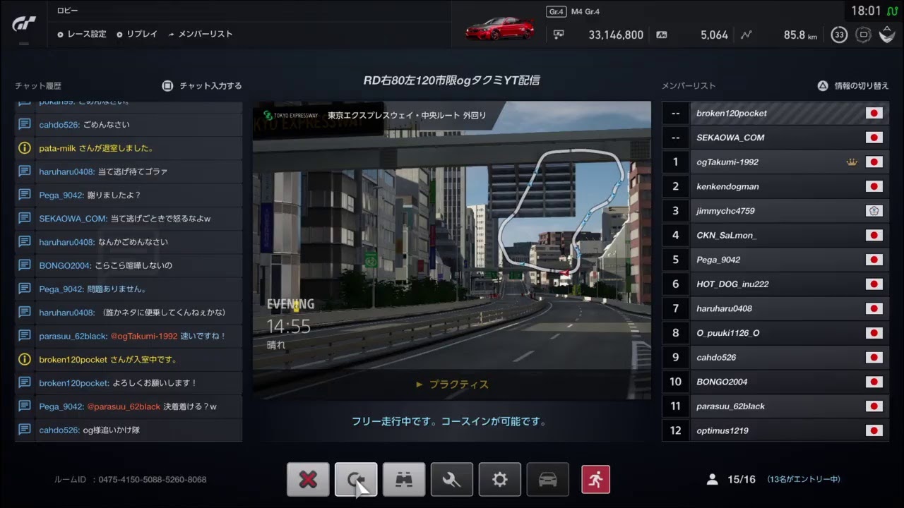The height and width of the screenshot is (508, 904).
Task: Click the info icon beside pata-milk's leave message
Action: point(25,148)
